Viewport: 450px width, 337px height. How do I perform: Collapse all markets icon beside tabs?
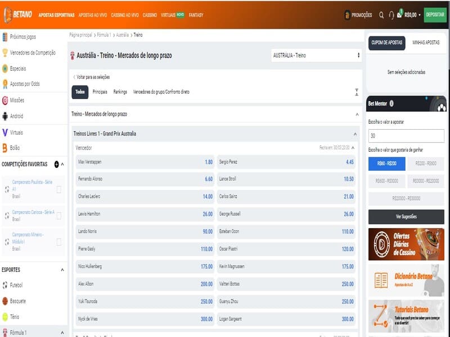[x=357, y=92]
